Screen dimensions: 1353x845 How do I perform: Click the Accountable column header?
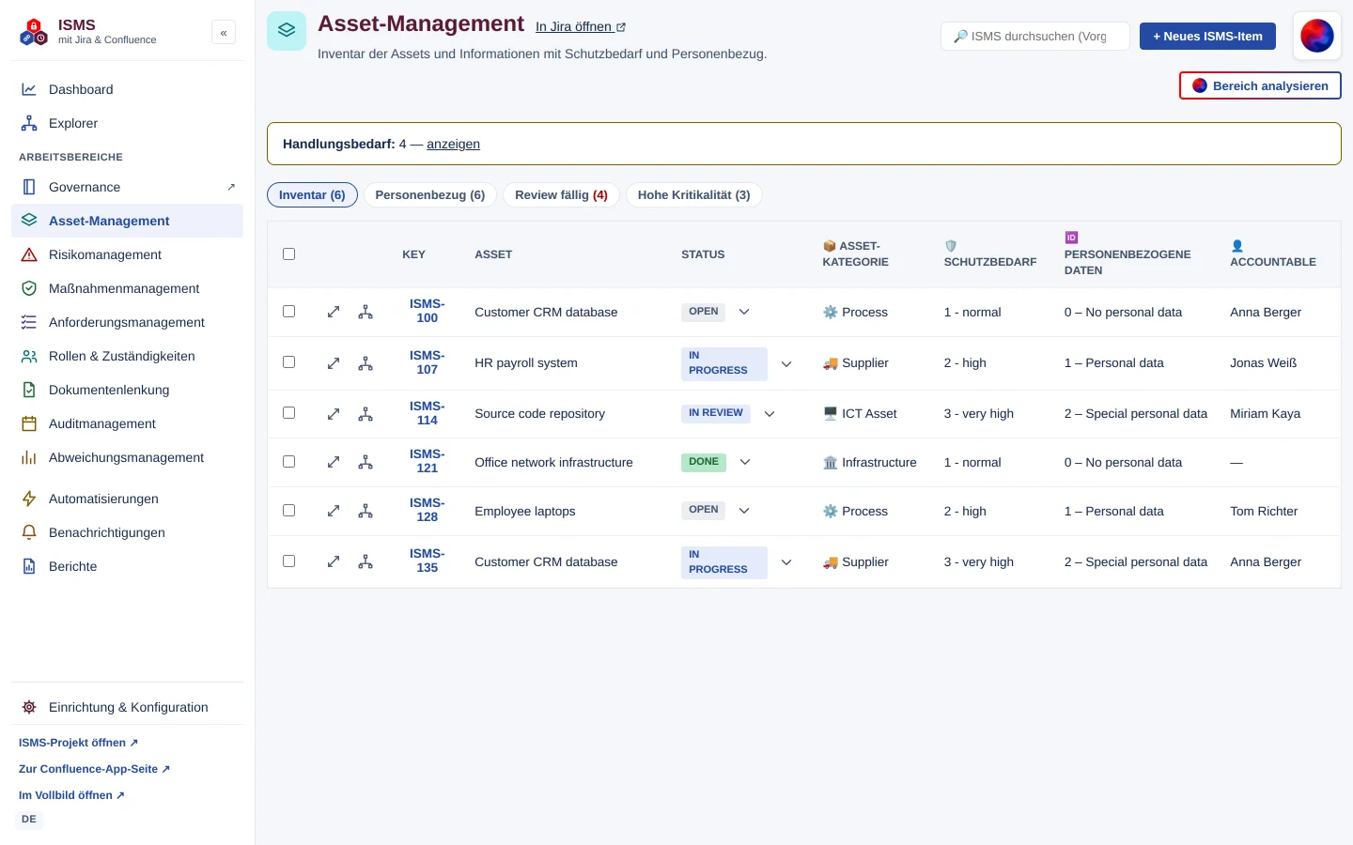[x=1273, y=254]
